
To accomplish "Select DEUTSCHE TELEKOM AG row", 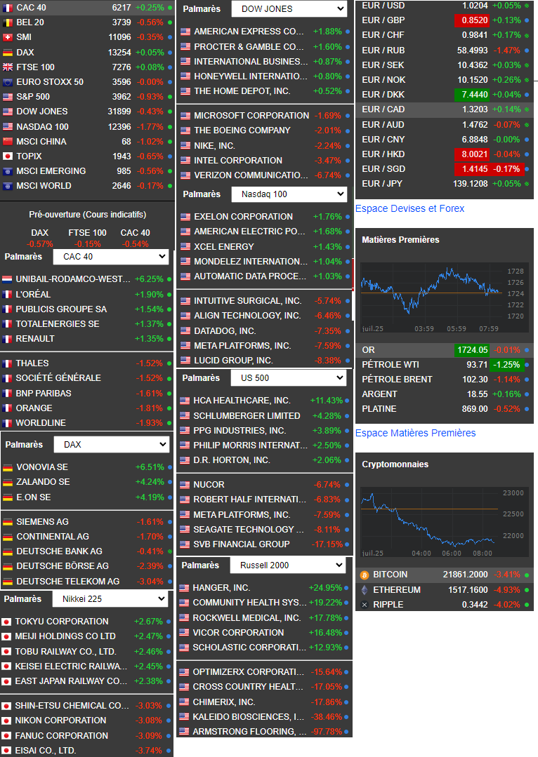I will pyautogui.click(x=87, y=582).
